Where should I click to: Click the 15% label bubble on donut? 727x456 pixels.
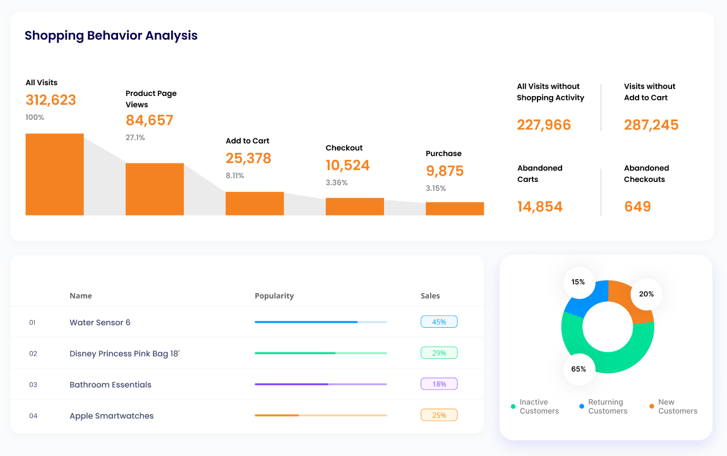click(x=579, y=282)
